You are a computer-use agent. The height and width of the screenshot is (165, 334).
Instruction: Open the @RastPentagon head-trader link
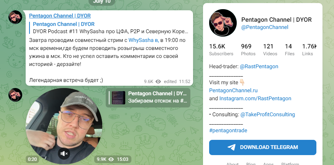click(259, 67)
